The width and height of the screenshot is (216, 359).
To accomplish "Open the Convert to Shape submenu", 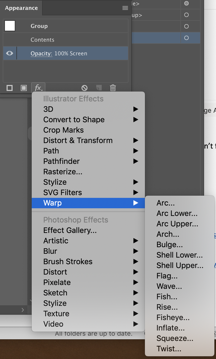I will pyautogui.click(x=88, y=119).
